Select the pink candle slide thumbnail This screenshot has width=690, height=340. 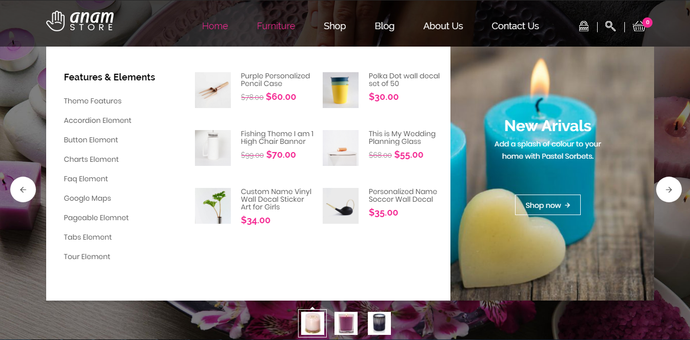[x=312, y=324]
